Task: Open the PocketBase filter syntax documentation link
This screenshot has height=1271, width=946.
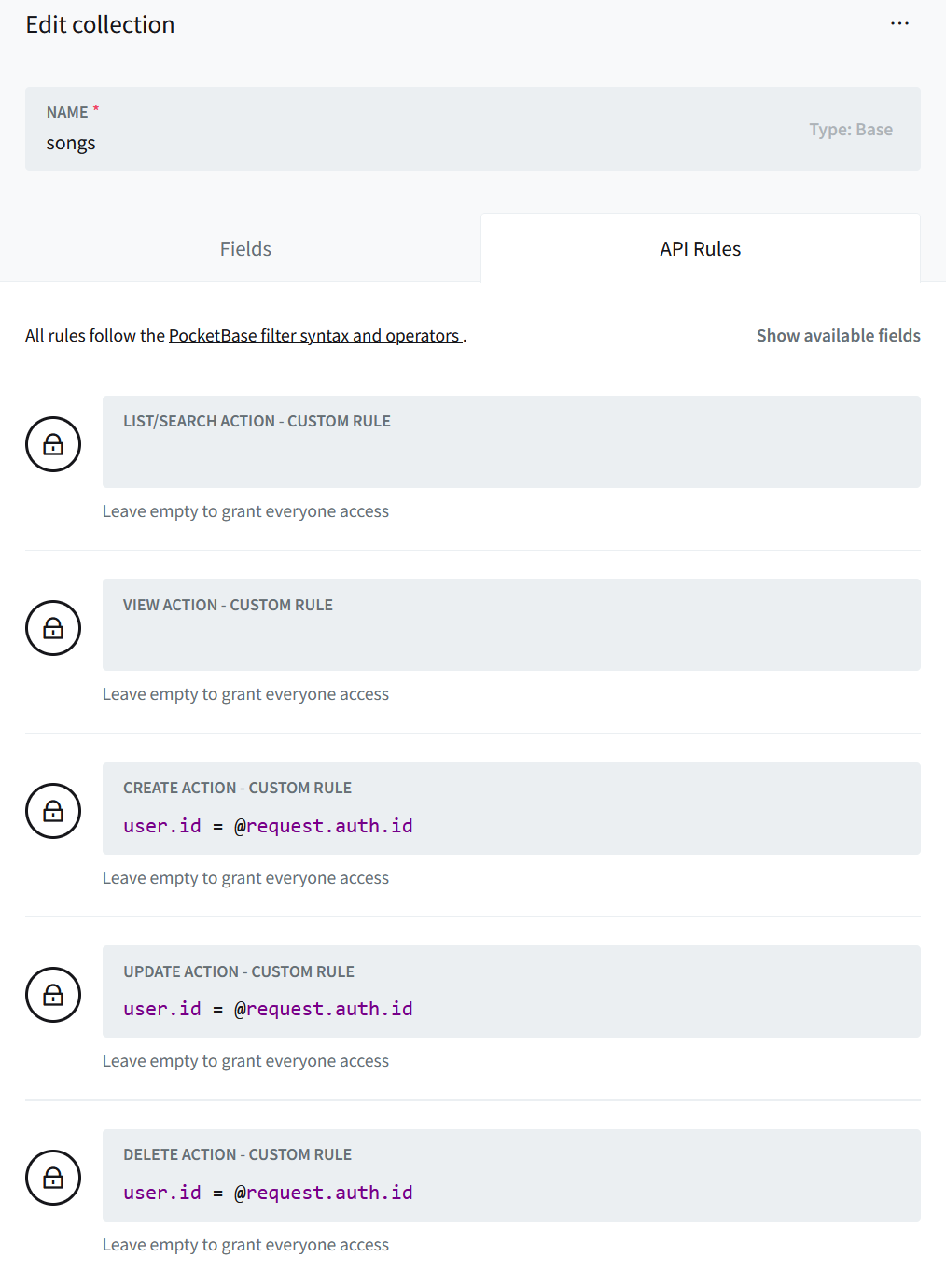Action: [315, 335]
